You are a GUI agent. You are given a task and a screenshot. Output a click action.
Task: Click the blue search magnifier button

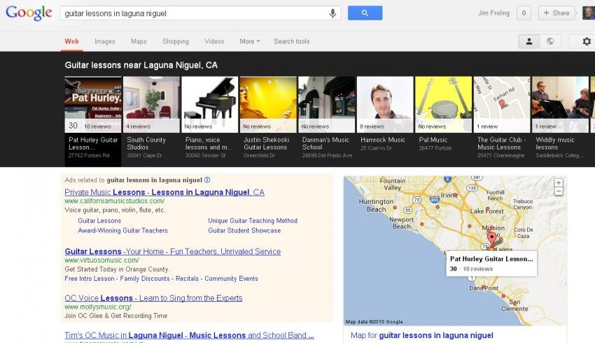pyautogui.click(x=365, y=13)
